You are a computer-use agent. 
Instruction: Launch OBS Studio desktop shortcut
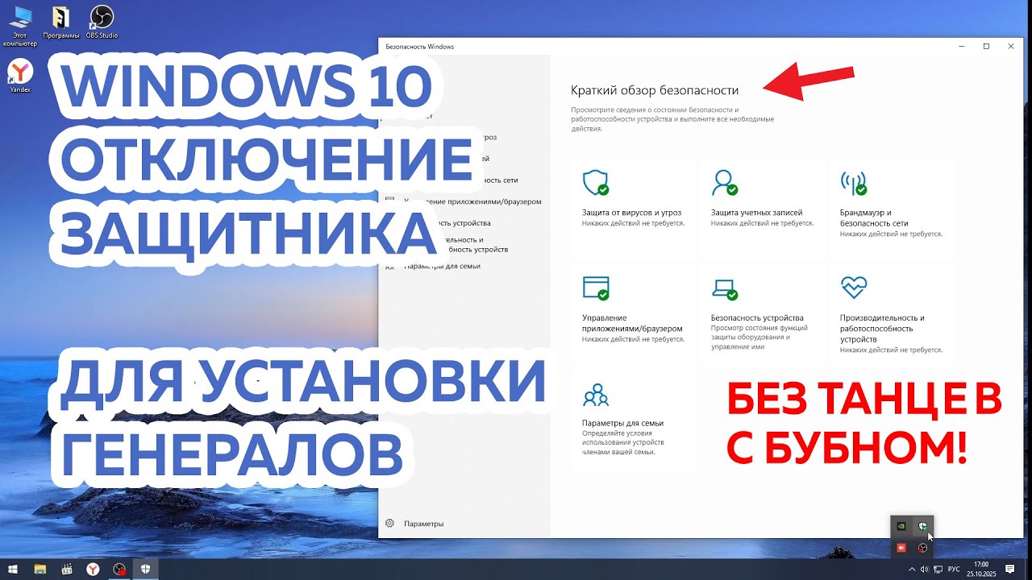(x=102, y=22)
